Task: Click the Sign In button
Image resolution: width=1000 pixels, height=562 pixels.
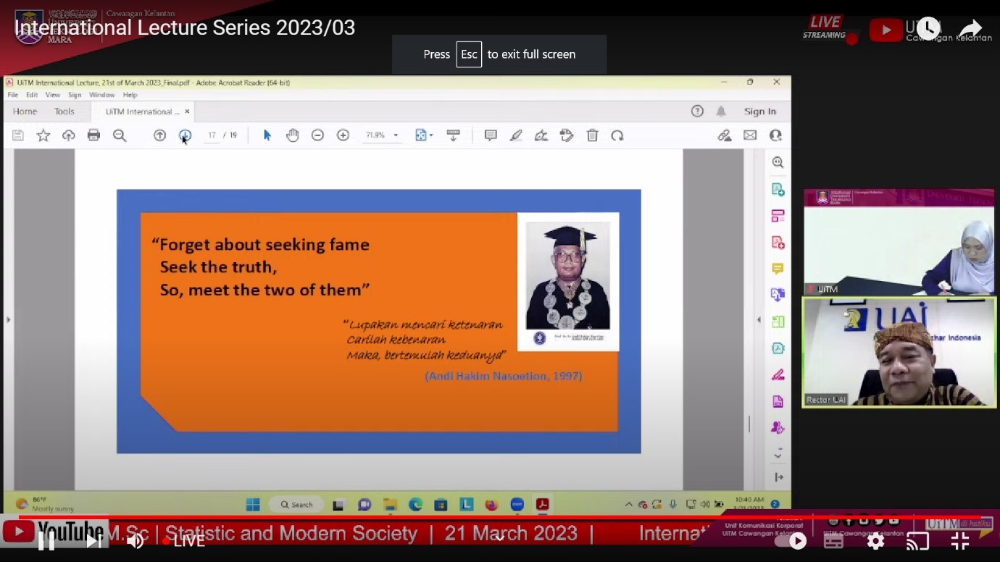Action: (x=760, y=111)
